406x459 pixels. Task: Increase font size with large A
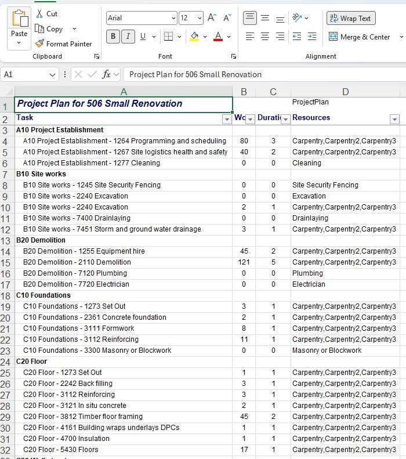tap(212, 18)
